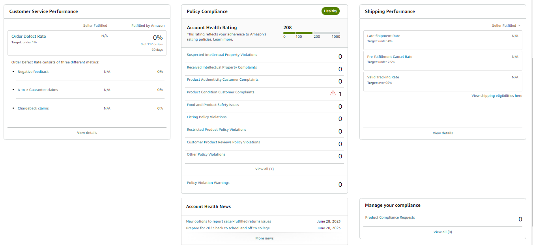Open Policy Violation Warnings

coord(208,183)
